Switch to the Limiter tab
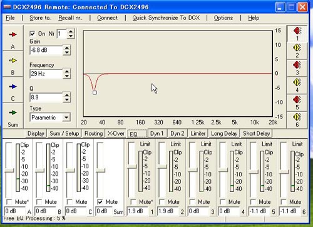313x227 pixels. pos(198,133)
